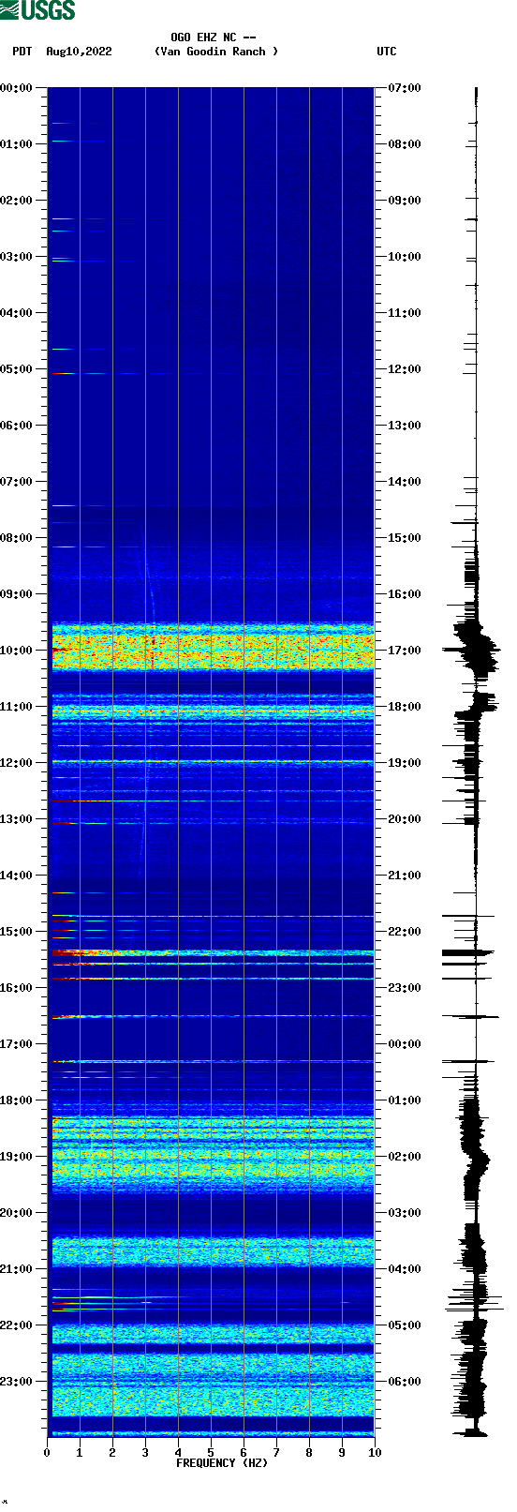Select the 23:00 label on the PDT axis
This screenshot has height=1512, width=517.
(x=17, y=1382)
